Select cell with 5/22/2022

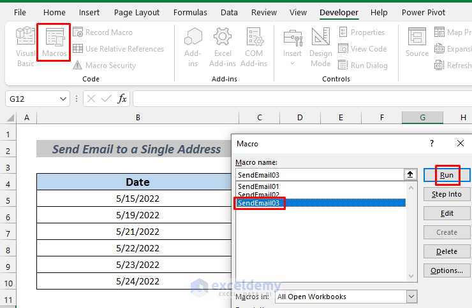tap(134, 248)
